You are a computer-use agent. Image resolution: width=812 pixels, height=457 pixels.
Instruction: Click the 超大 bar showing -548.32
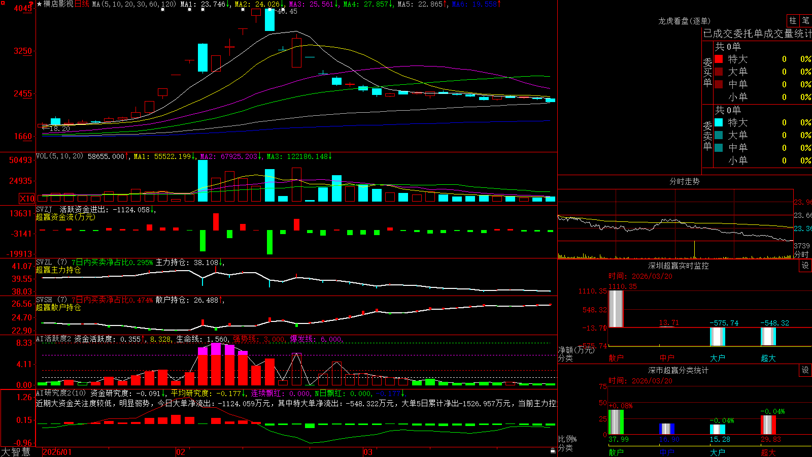(x=768, y=336)
